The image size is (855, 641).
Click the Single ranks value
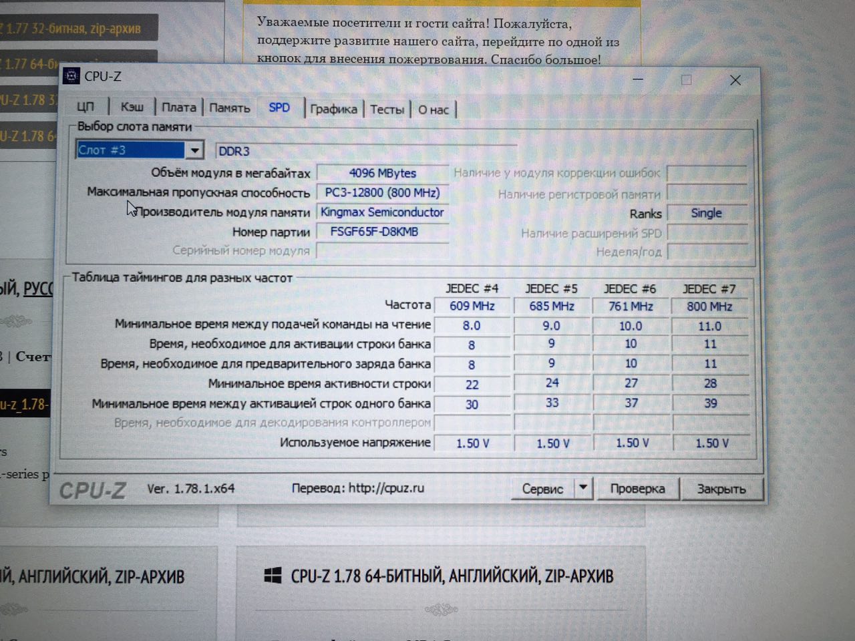tap(707, 213)
